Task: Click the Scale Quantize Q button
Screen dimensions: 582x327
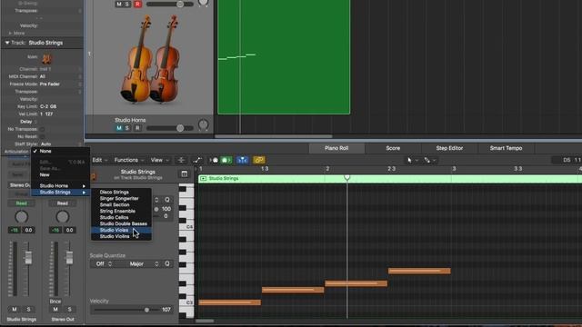Action: click(x=167, y=264)
